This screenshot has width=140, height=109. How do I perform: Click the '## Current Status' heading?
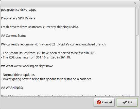click(14, 36)
